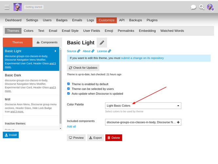Click the About link icon
The image size is (218, 164).
tap(93, 51)
